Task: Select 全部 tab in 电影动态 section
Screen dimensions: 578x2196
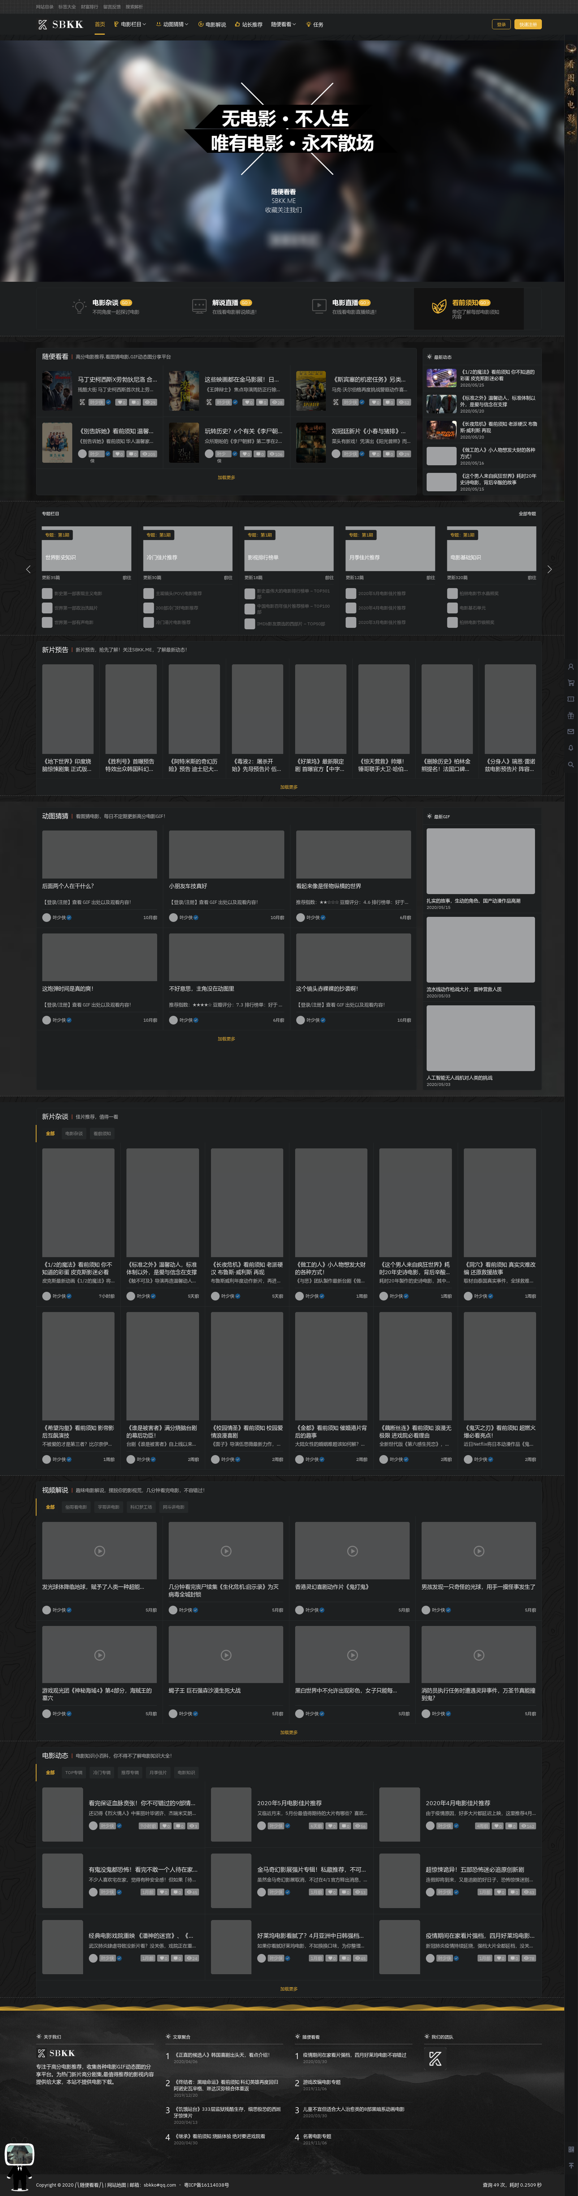Action: click(x=50, y=1772)
